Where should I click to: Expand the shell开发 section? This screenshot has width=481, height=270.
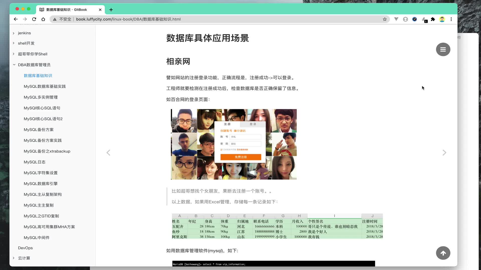tap(14, 43)
